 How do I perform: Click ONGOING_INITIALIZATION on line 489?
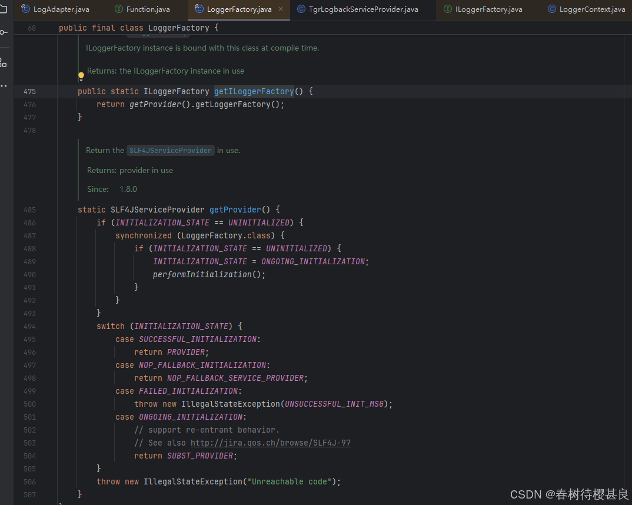click(x=313, y=261)
